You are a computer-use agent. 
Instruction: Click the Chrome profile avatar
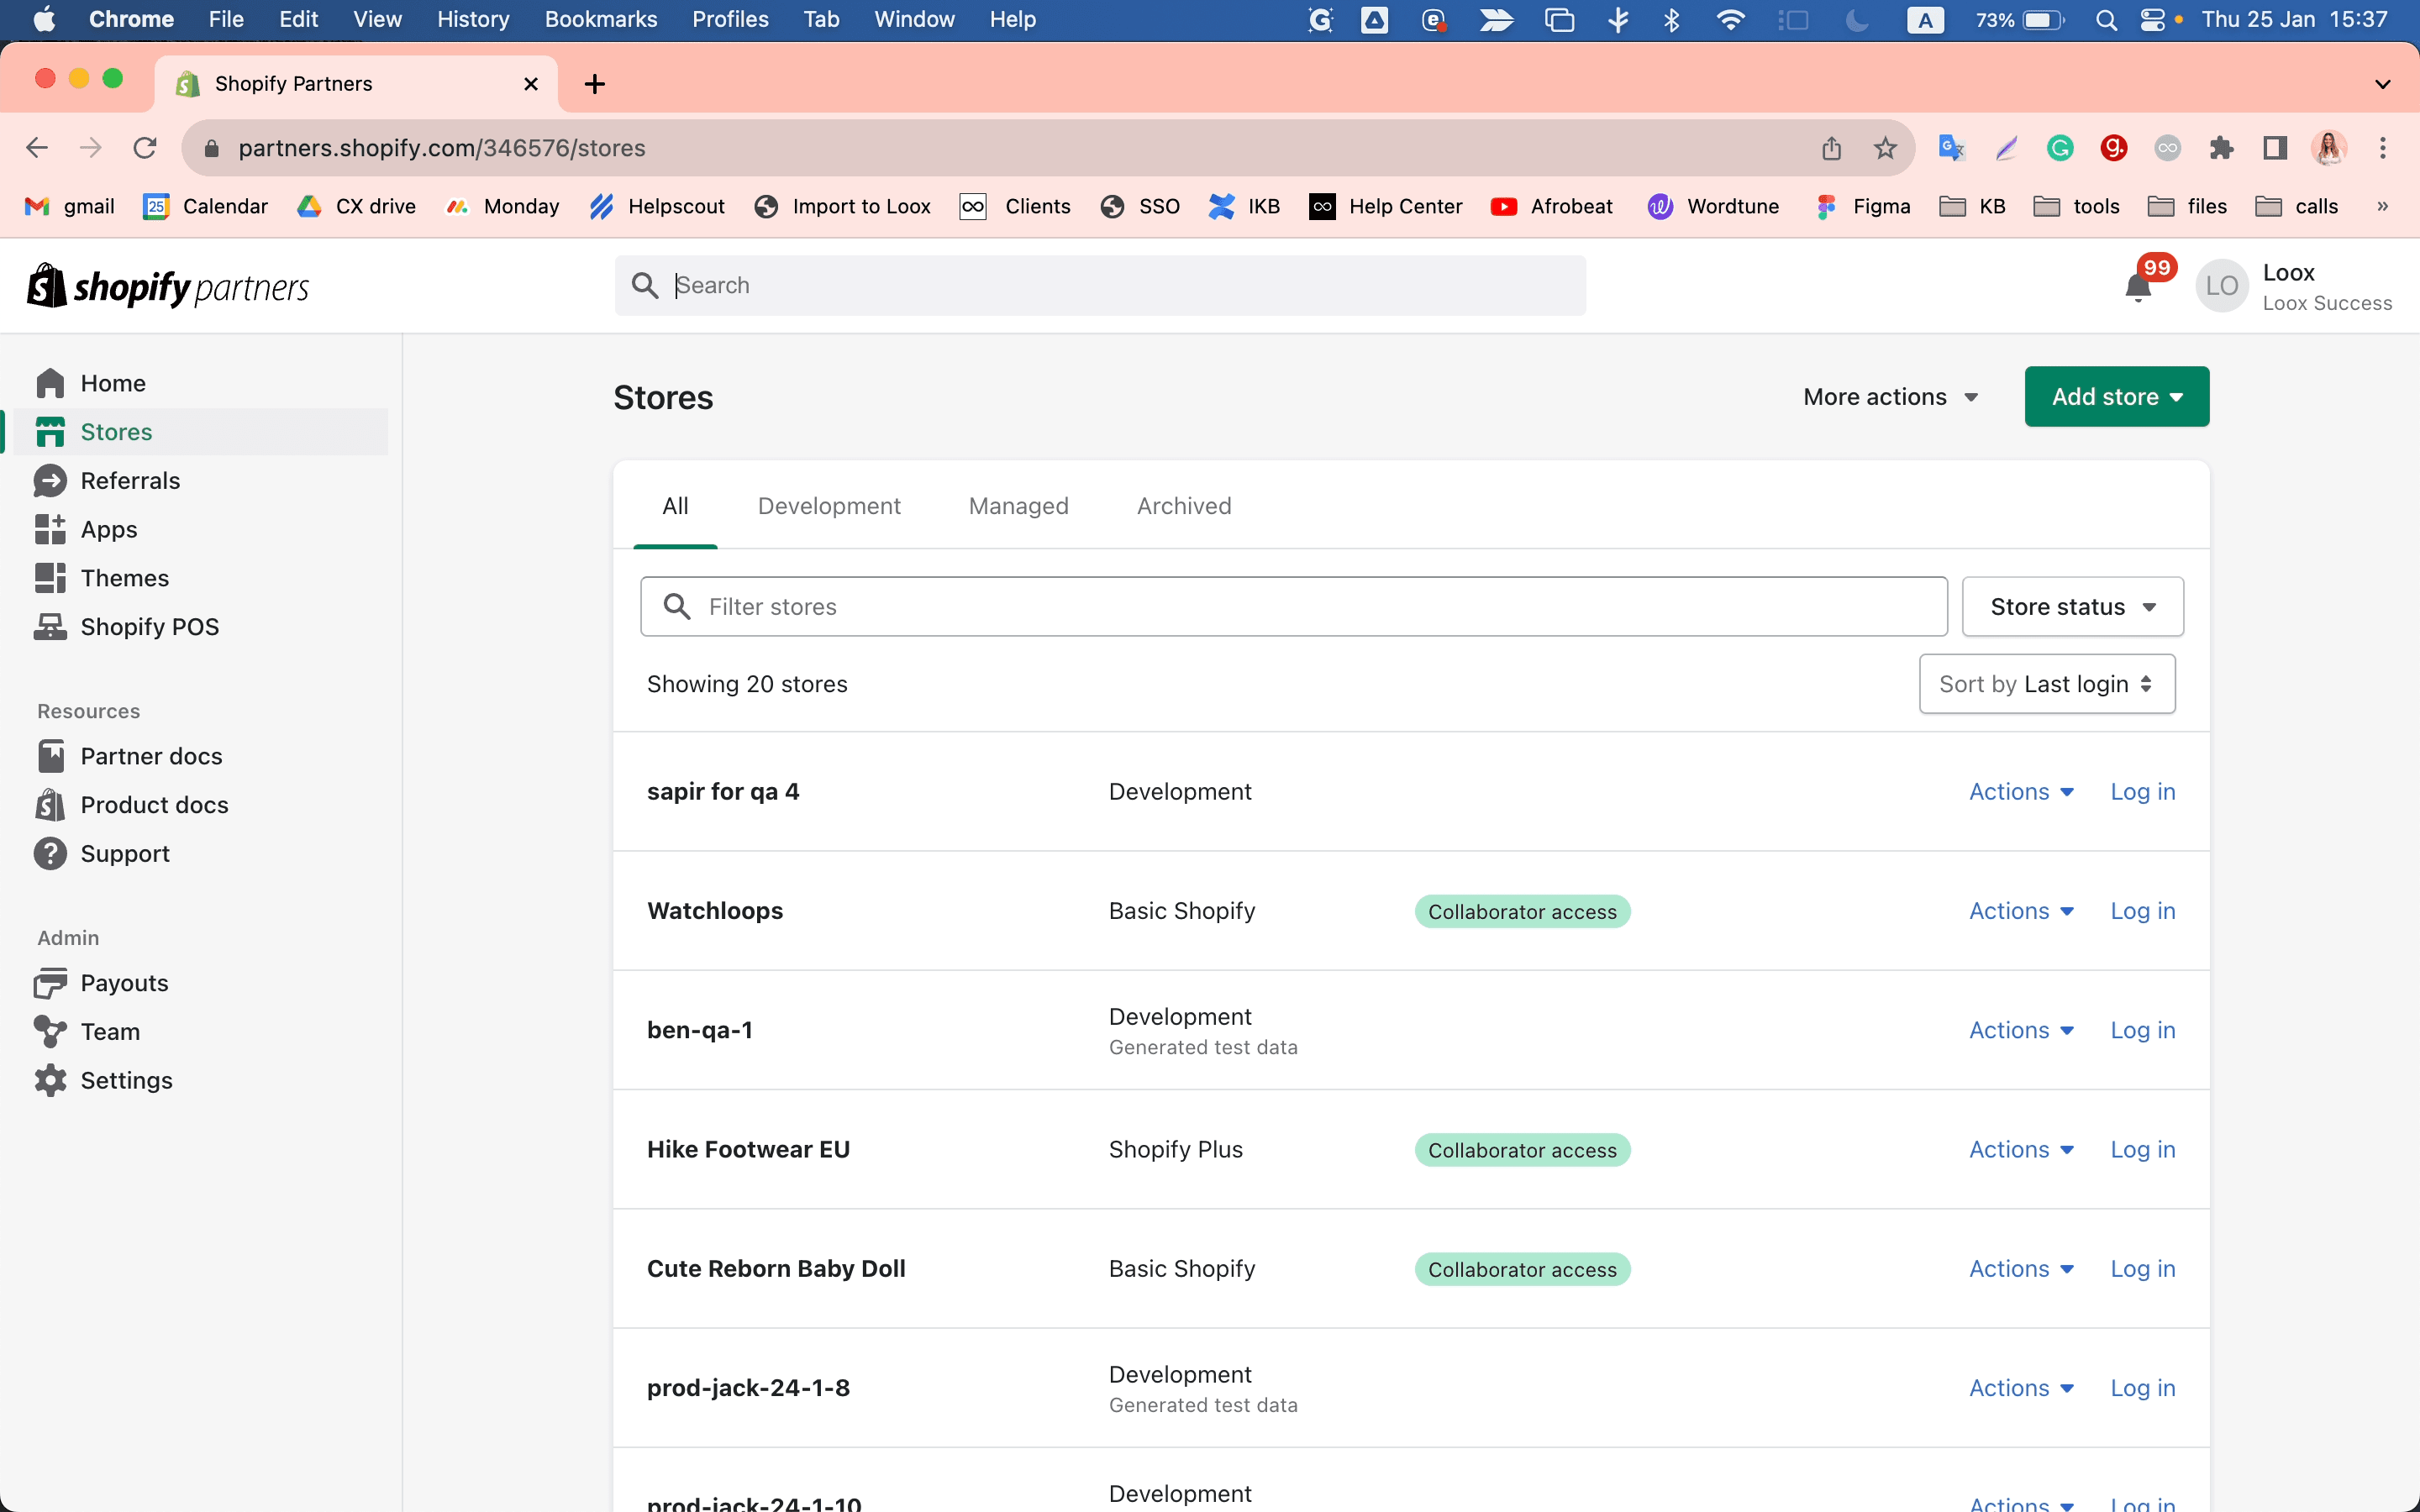pyautogui.click(x=2329, y=148)
